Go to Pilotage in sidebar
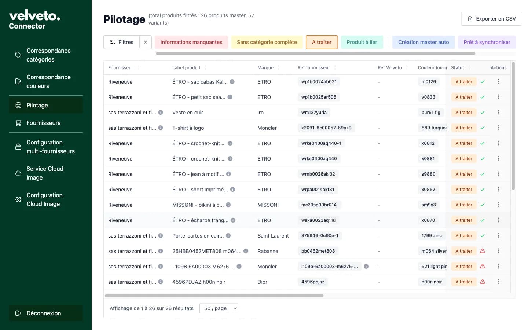Image resolution: width=528 pixels, height=330 pixels. pos(46,105)
